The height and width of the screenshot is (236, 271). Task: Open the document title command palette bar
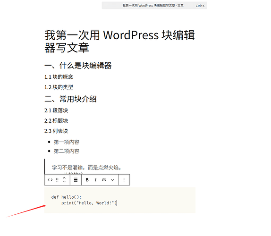(x=154, y=6)
